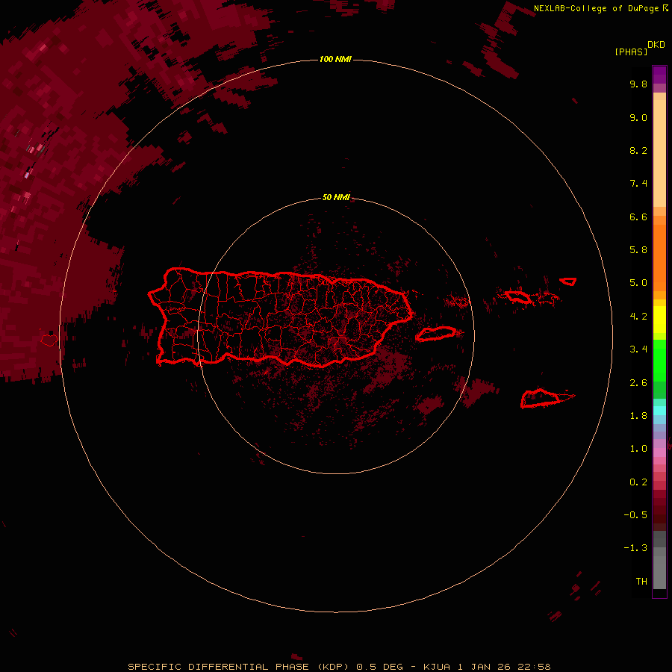Click the 0.5 DEG elevation text in caption
Image resolution: width=672 pixels, height=672 pixels.
click(380, 667)
